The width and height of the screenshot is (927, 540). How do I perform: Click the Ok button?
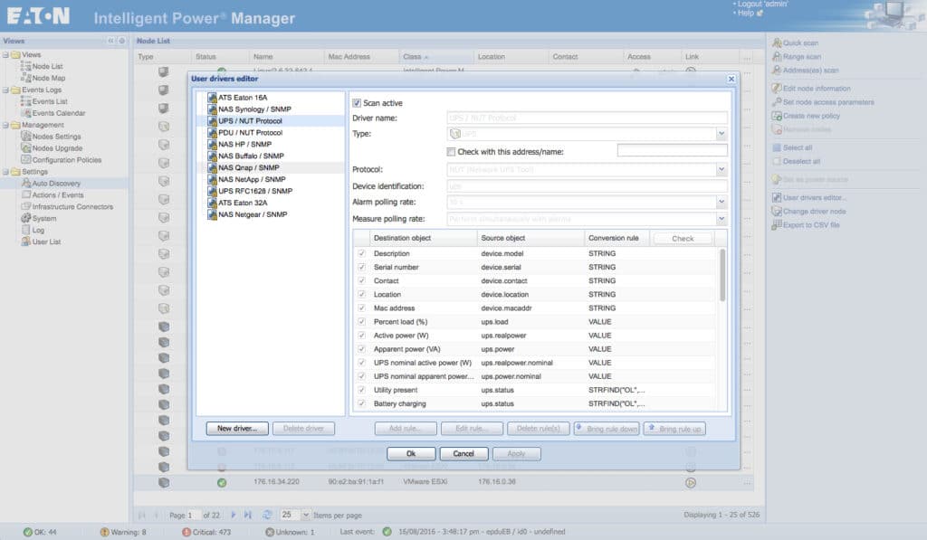pyautogui.click(x=411, y=454)
